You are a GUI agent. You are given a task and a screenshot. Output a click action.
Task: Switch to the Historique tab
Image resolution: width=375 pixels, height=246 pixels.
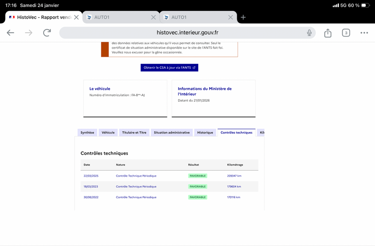[205, 133]
